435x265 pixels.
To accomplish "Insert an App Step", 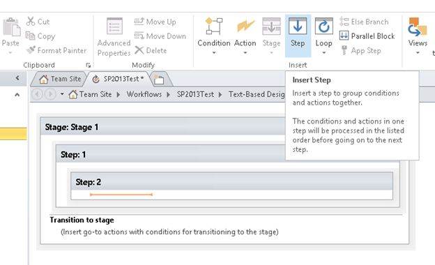I will (360, 50).
